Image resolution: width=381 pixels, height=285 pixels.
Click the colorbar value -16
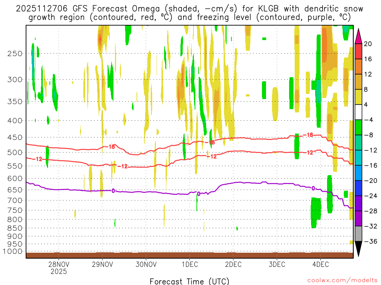pyautogui.click(x=371, y=166)
